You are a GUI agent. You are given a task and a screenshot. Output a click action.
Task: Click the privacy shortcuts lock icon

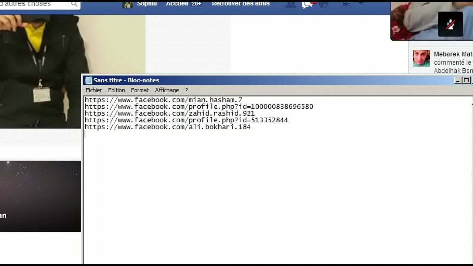tap(347, 4)
